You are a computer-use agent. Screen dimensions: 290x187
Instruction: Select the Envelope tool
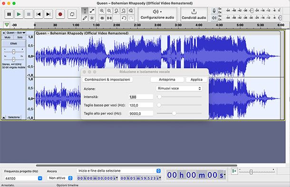(x=92, y=11)
